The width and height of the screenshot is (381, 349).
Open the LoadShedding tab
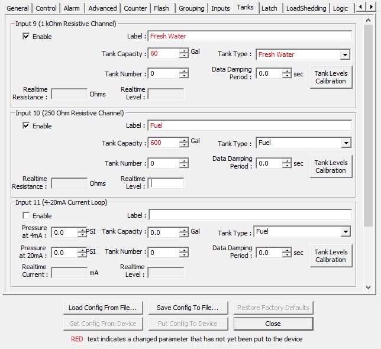click(x=305, y=8)
